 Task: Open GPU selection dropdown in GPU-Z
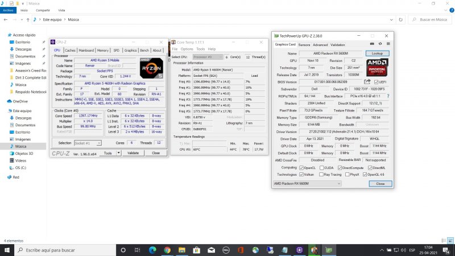307,183
